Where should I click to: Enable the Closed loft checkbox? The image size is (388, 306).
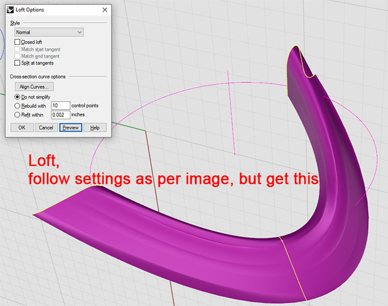tap(17, 42)
